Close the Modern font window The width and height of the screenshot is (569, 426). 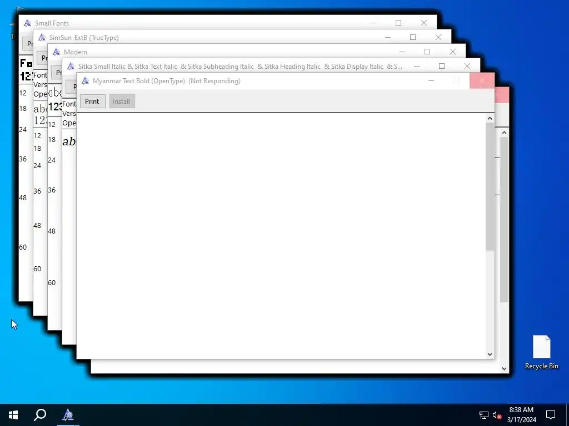(x=452, y=52)
